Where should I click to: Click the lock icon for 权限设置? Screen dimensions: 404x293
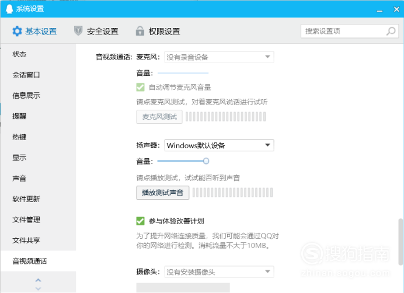click(x=140, y=31)
